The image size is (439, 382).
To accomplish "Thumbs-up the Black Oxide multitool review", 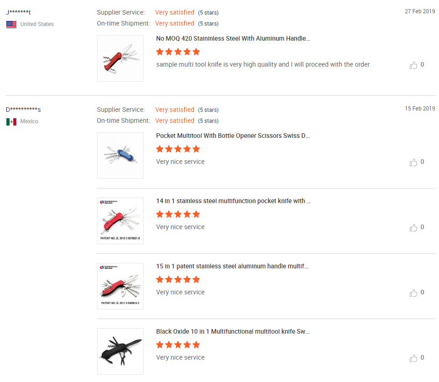I will 413,358.
